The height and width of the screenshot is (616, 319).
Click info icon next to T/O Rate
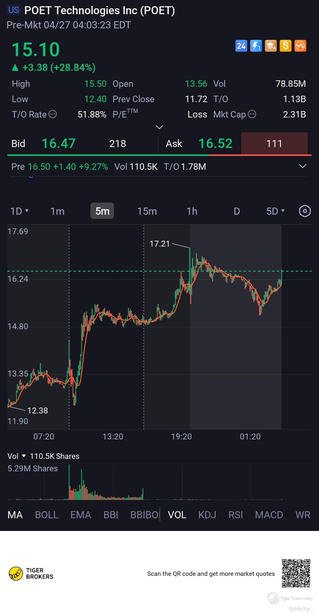point(53,114)
